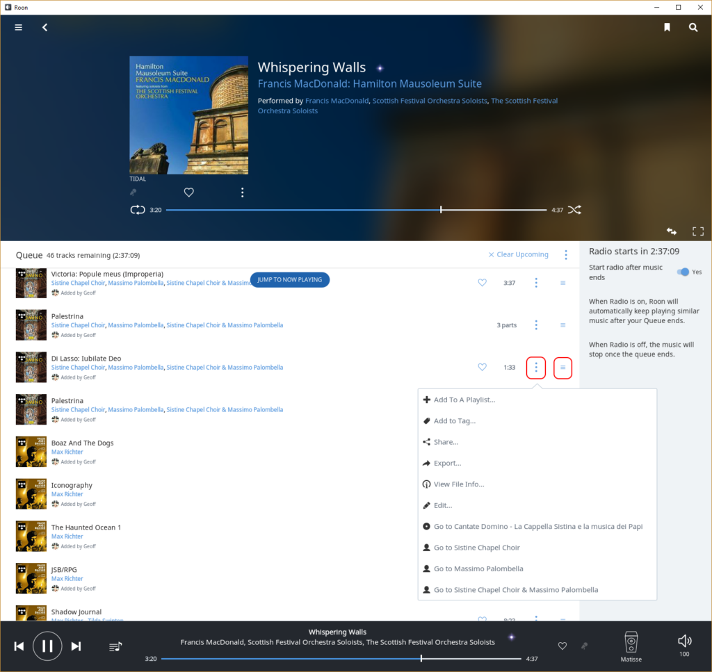Pause playback with the footer pause button

pos(47,646)
